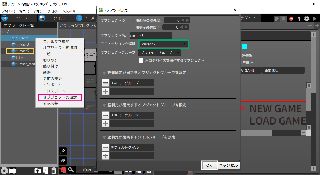Click the trash delete icon in object list
Screen dimensions: 320x175
tap(54, 170)
